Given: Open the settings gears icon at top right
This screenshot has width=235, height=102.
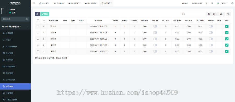Looking at the screenshot, I should click(x=232, y=3).
